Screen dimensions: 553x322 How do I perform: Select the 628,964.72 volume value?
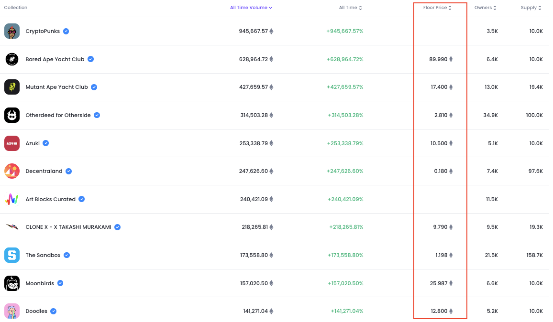pos(254,59)
